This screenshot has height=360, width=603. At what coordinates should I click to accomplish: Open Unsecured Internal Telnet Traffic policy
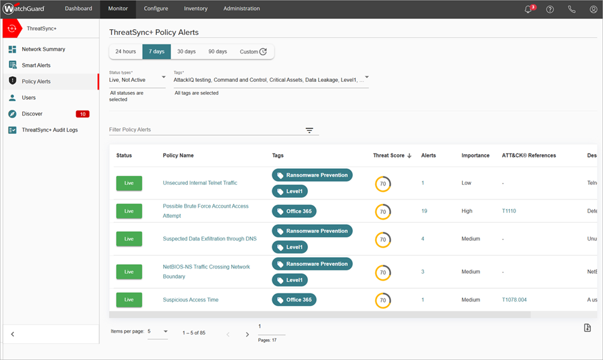[200, 183]
